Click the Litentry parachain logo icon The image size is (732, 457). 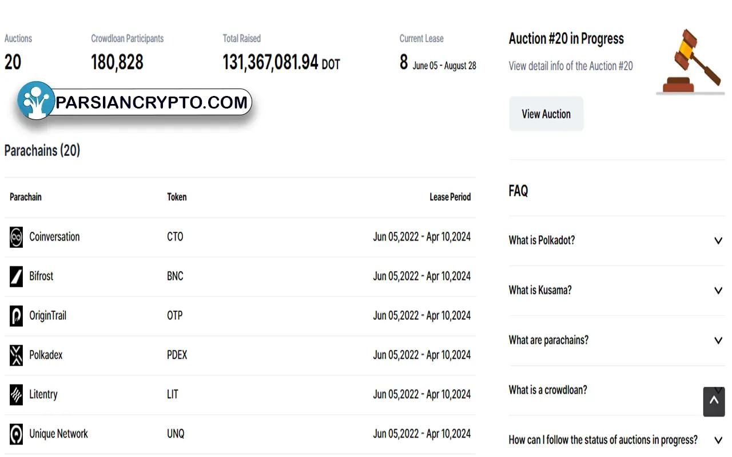pos(16,395)
